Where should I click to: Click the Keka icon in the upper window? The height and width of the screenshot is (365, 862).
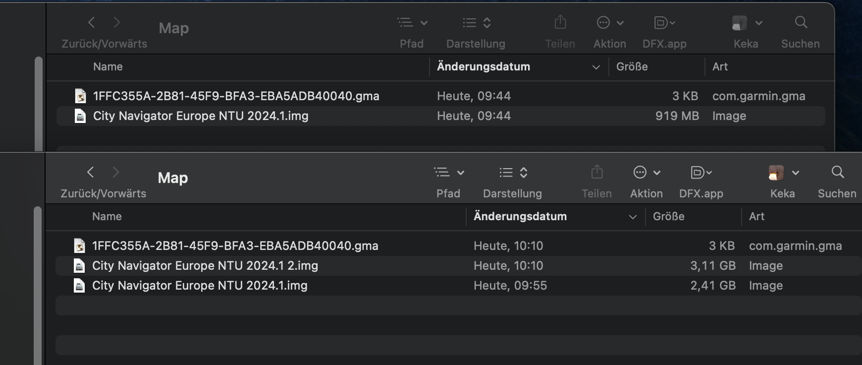point(739,23)
